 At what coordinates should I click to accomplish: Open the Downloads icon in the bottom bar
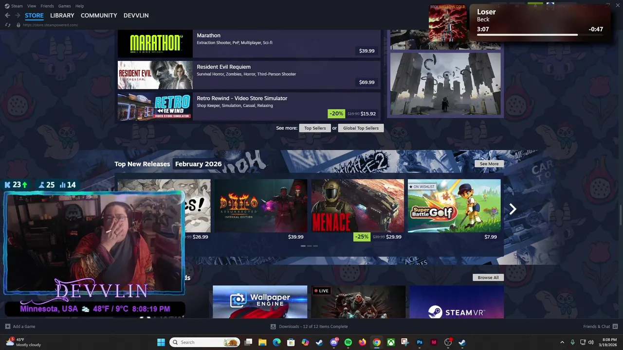click(273, 326)
